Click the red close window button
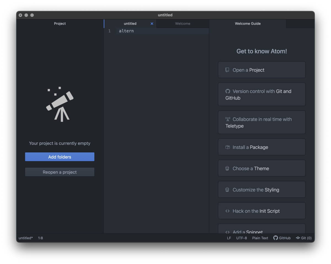 [x=20, y=15]
